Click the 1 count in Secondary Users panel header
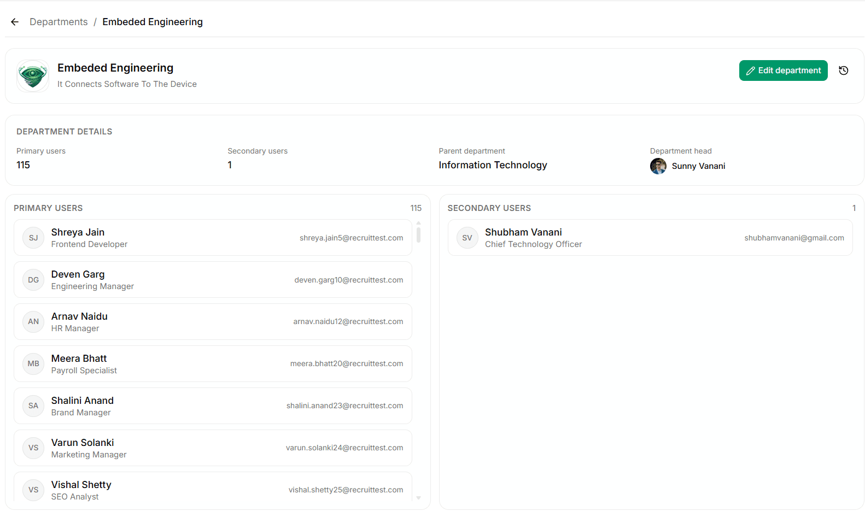This screenshot has width=865, height=523. coord(854,208)
